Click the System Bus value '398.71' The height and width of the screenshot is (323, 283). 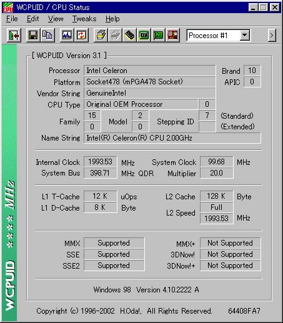(x=100, y=173)
